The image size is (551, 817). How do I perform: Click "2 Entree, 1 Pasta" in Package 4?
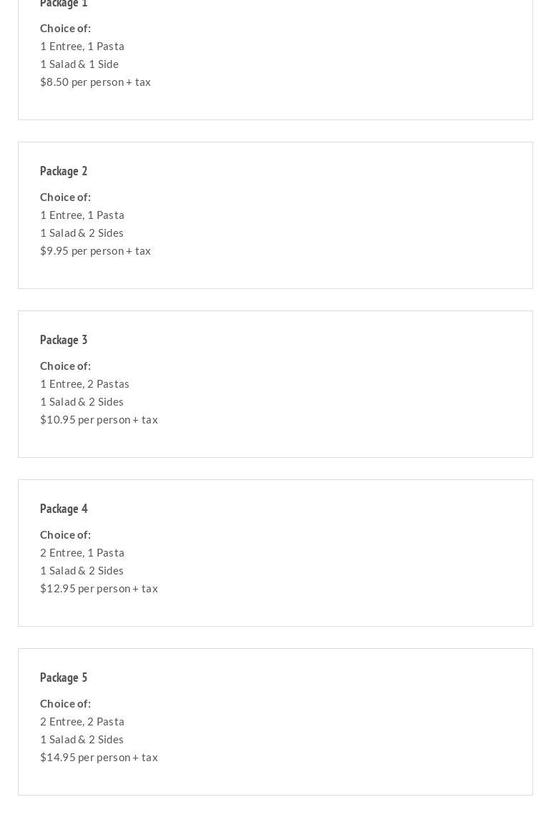[x=82, y=552]
